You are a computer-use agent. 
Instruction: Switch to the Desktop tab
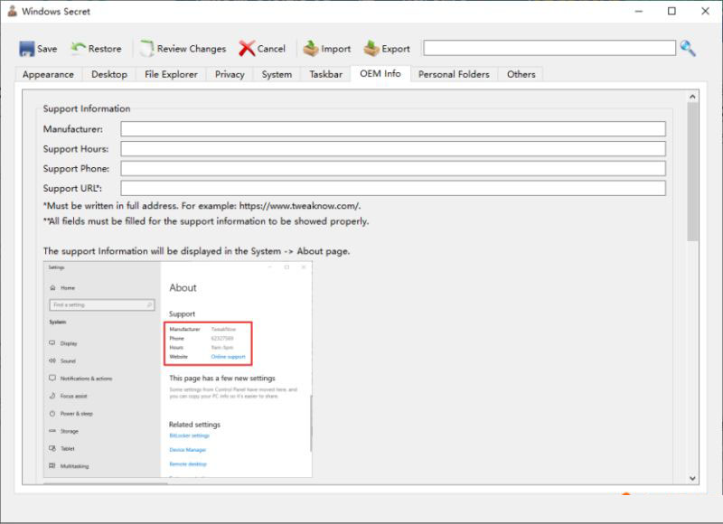click(109, 74)
